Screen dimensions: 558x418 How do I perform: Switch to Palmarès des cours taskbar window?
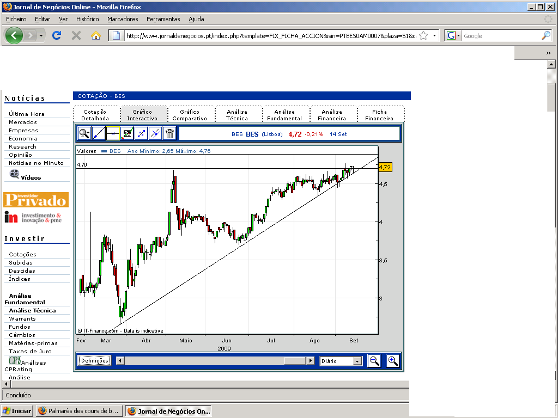[80, 411]
